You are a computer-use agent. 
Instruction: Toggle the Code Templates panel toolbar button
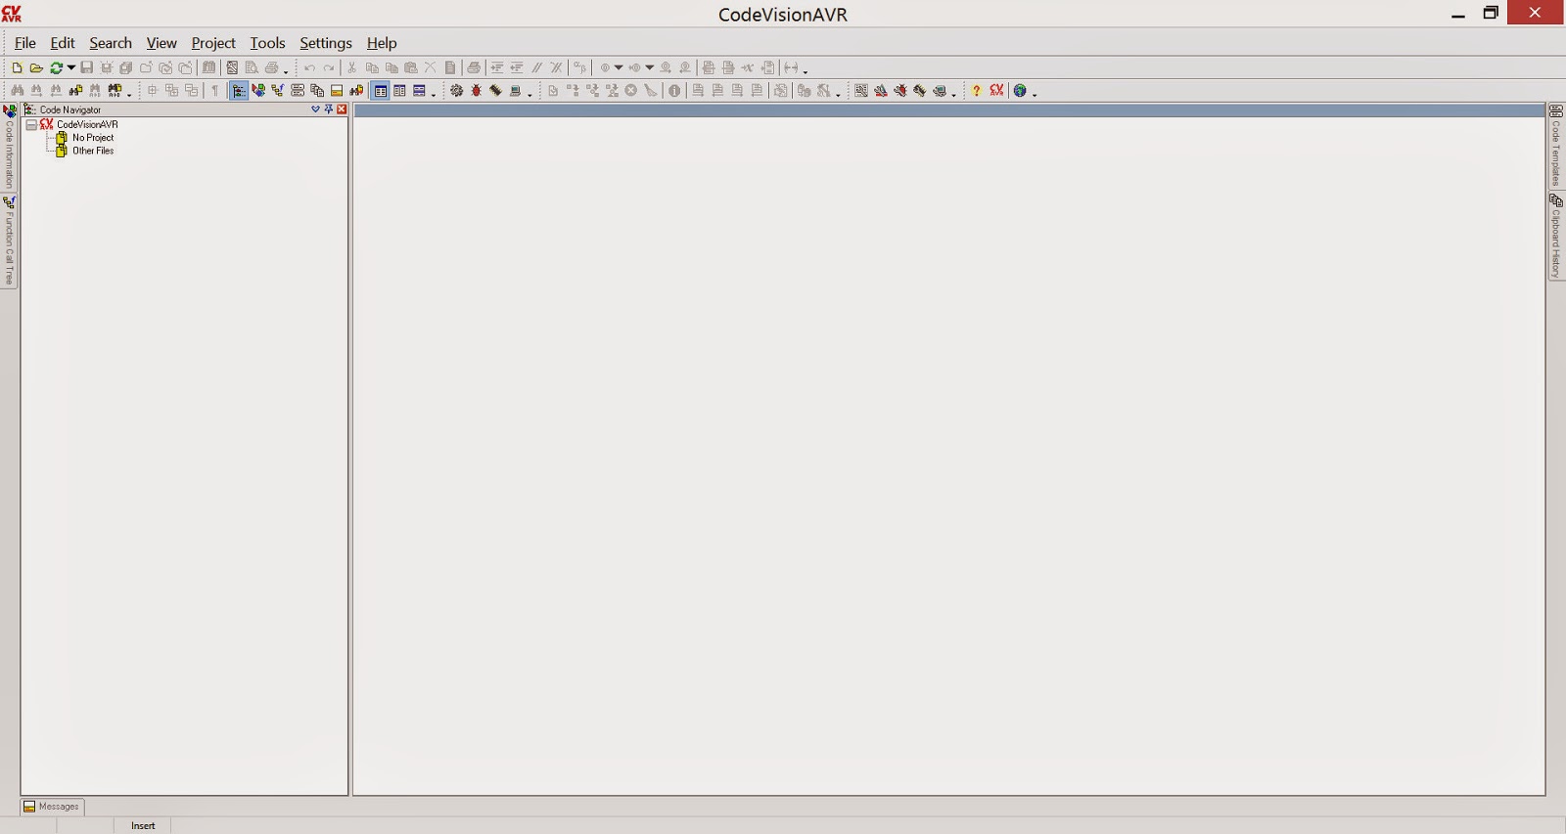[x=298, y=90]
